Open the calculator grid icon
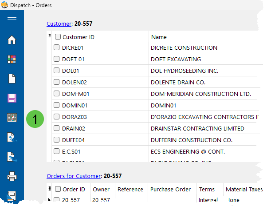267x210 pixels. coord(12,118)
